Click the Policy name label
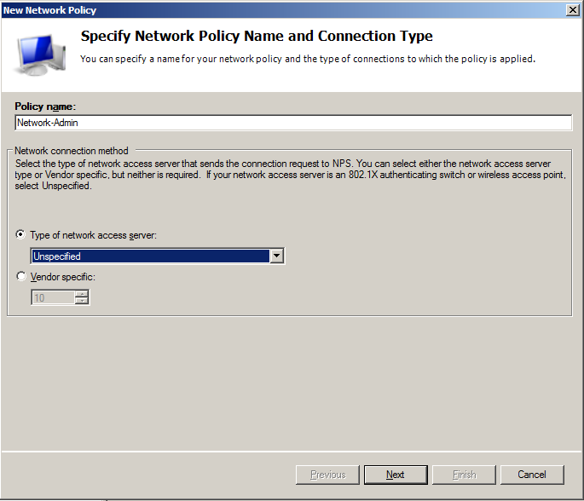Image resolution: width=584 pixels, height=501 pixels. click(45, 107)
